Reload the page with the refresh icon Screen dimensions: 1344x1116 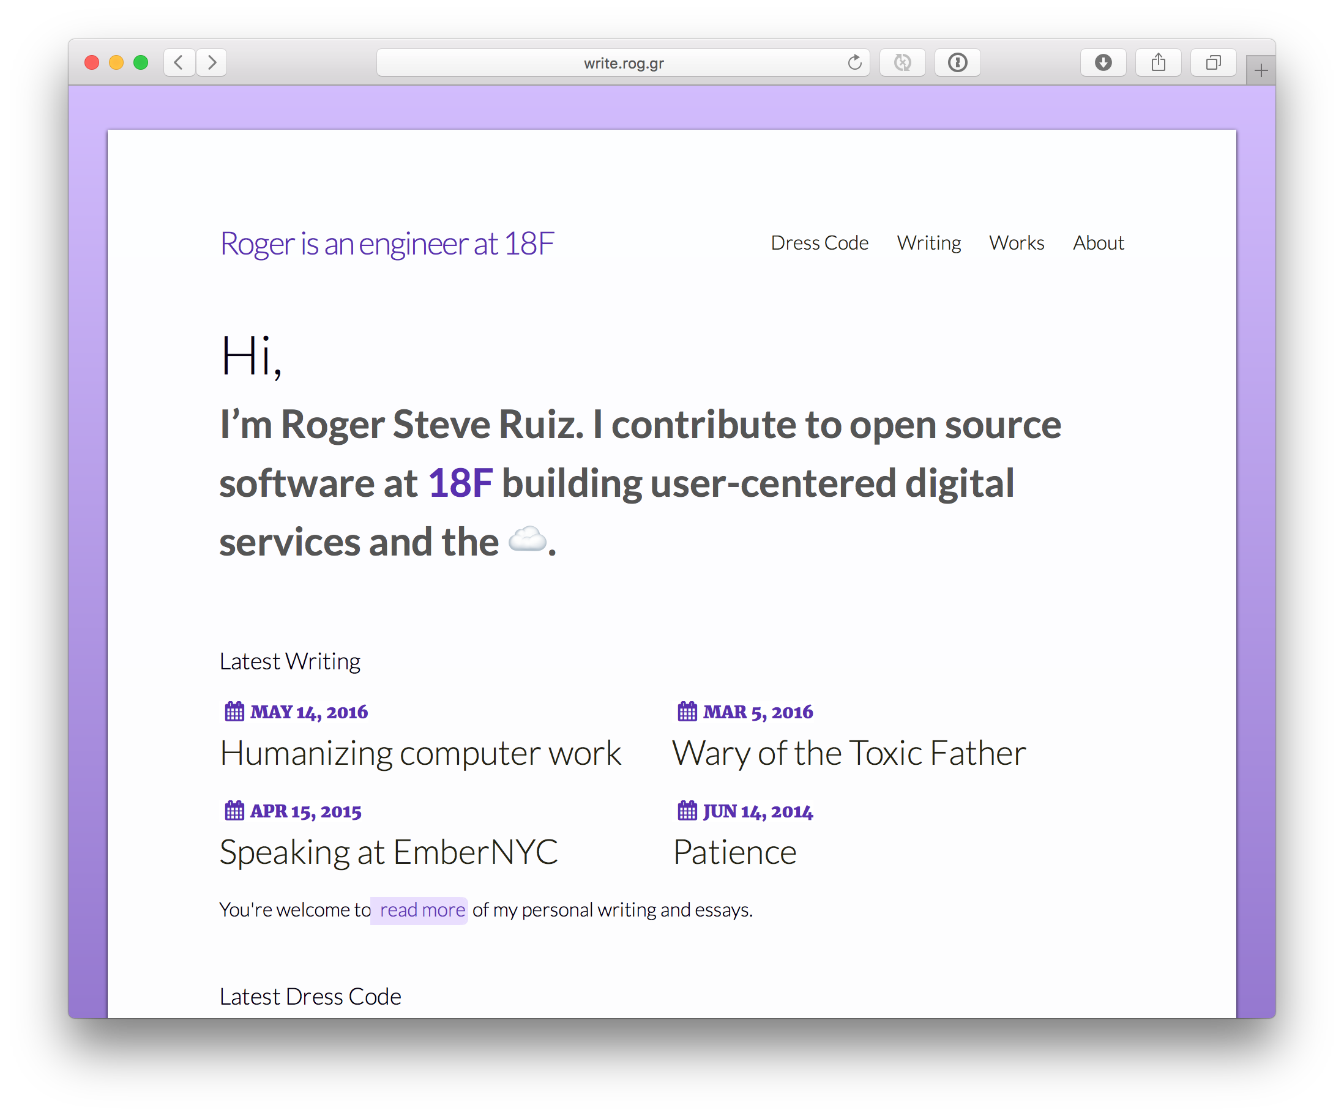click(x=854, y=62)
